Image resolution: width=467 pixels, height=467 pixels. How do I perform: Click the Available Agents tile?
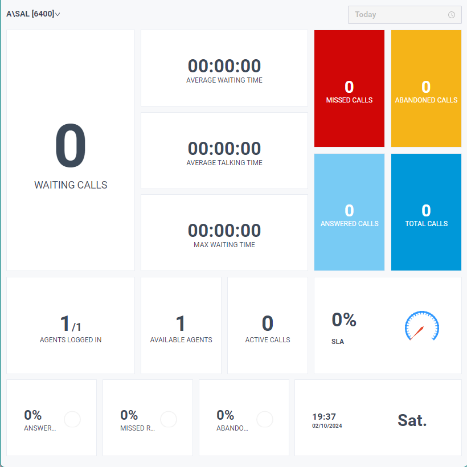(x=181, y=326)
